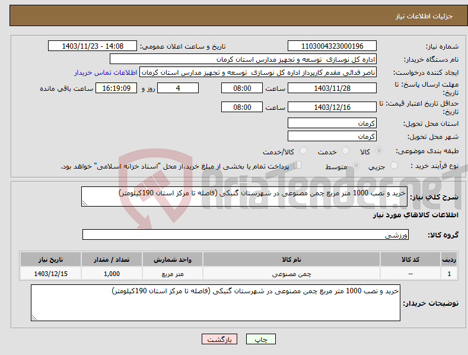The height and width of the screenshot is (355, 468).
Task: Select the جزیی purchase type radio
Action: pyautogui.click(x=394, y=165)
